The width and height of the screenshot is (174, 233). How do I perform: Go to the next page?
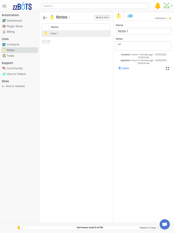(49, 42)
